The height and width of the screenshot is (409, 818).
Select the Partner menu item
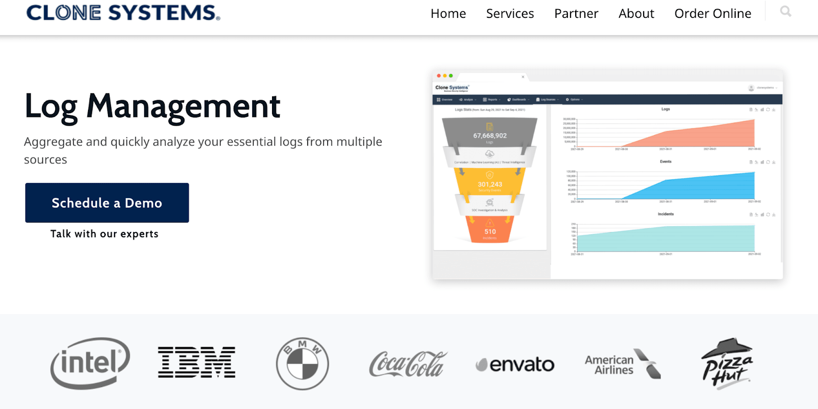click(576, 13)
